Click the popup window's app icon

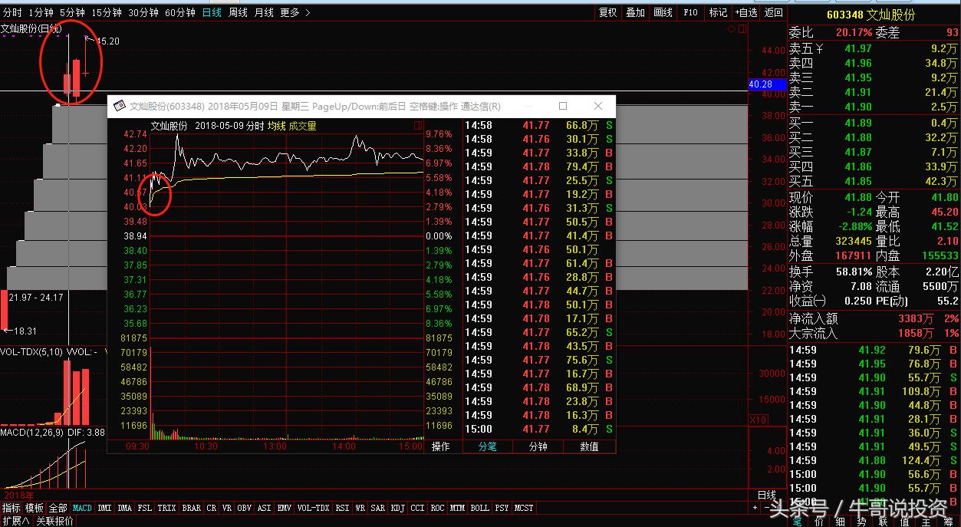(x=120, y=107)
